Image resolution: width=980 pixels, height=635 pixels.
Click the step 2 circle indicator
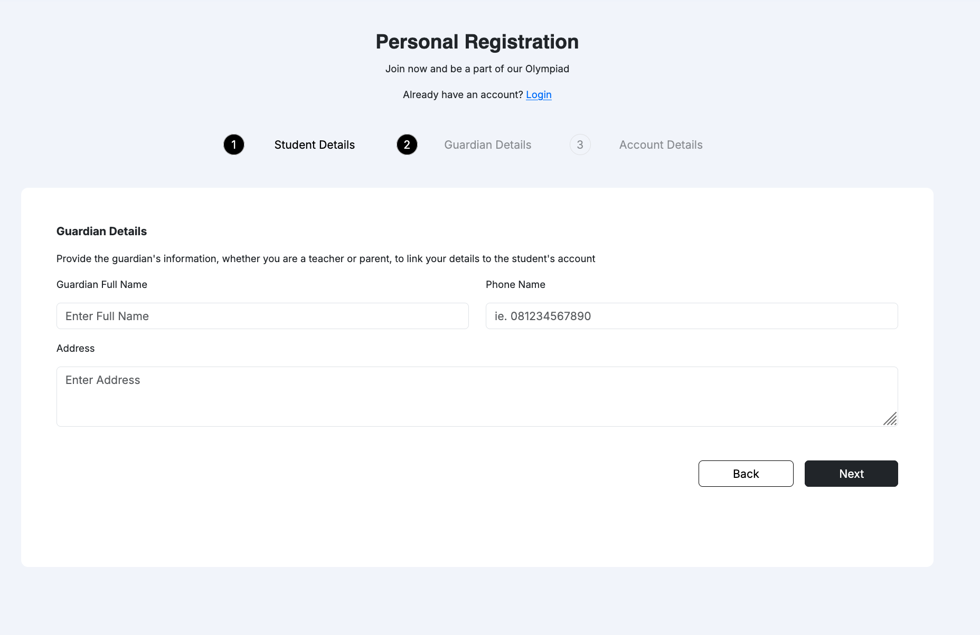[407, 145]
